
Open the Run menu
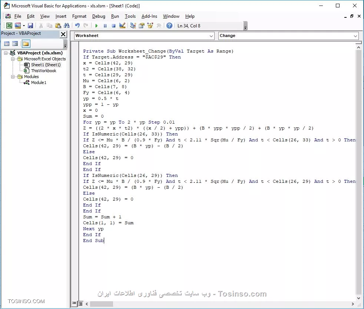coord(115,16)
